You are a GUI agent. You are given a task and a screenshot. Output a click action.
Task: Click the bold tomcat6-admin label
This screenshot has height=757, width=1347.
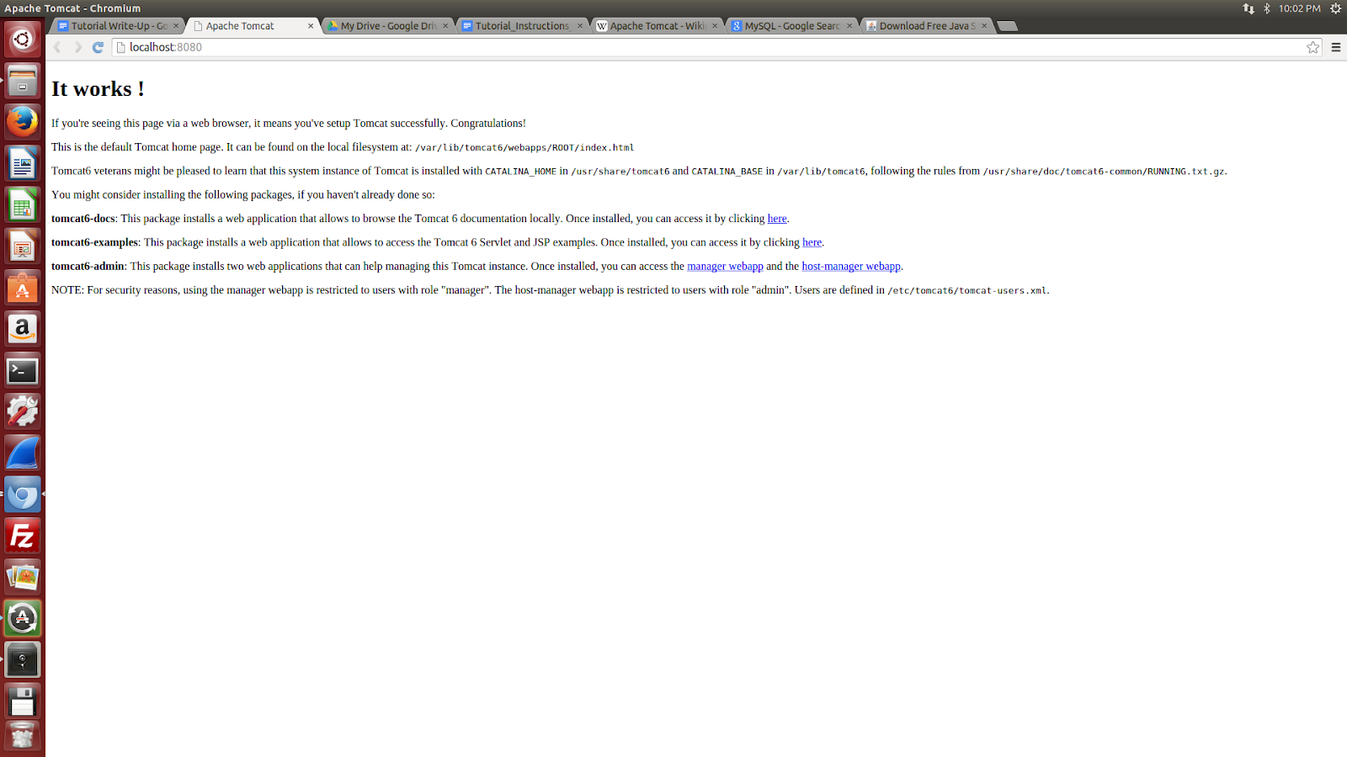(88, 267)
